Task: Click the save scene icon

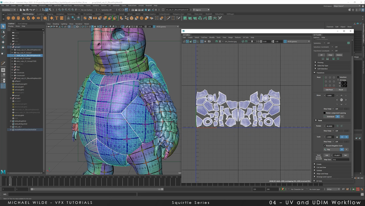Action: pyautogui.click(x=27, y=10)
